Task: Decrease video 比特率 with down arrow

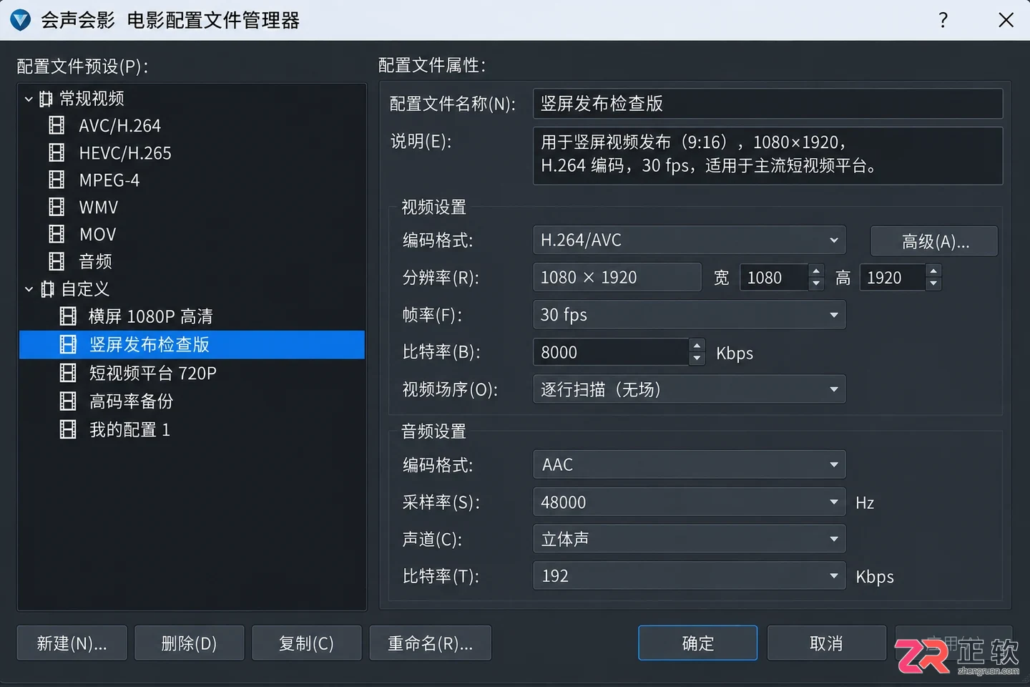Action: coord(697,359)
